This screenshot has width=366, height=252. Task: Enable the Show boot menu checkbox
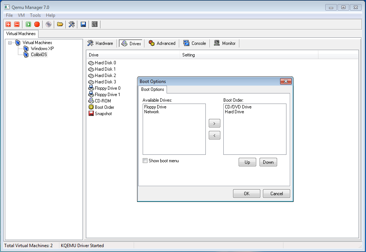click(145, 161)
